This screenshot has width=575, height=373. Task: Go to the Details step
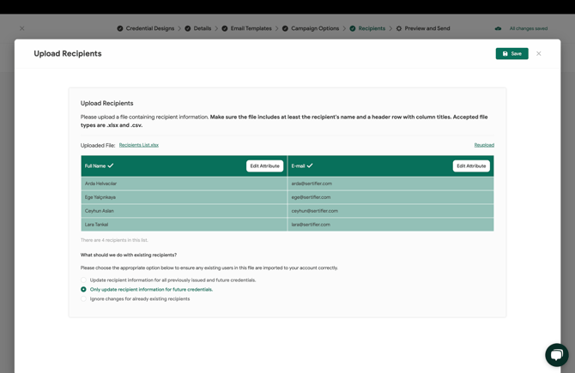(x=198, y=28)
